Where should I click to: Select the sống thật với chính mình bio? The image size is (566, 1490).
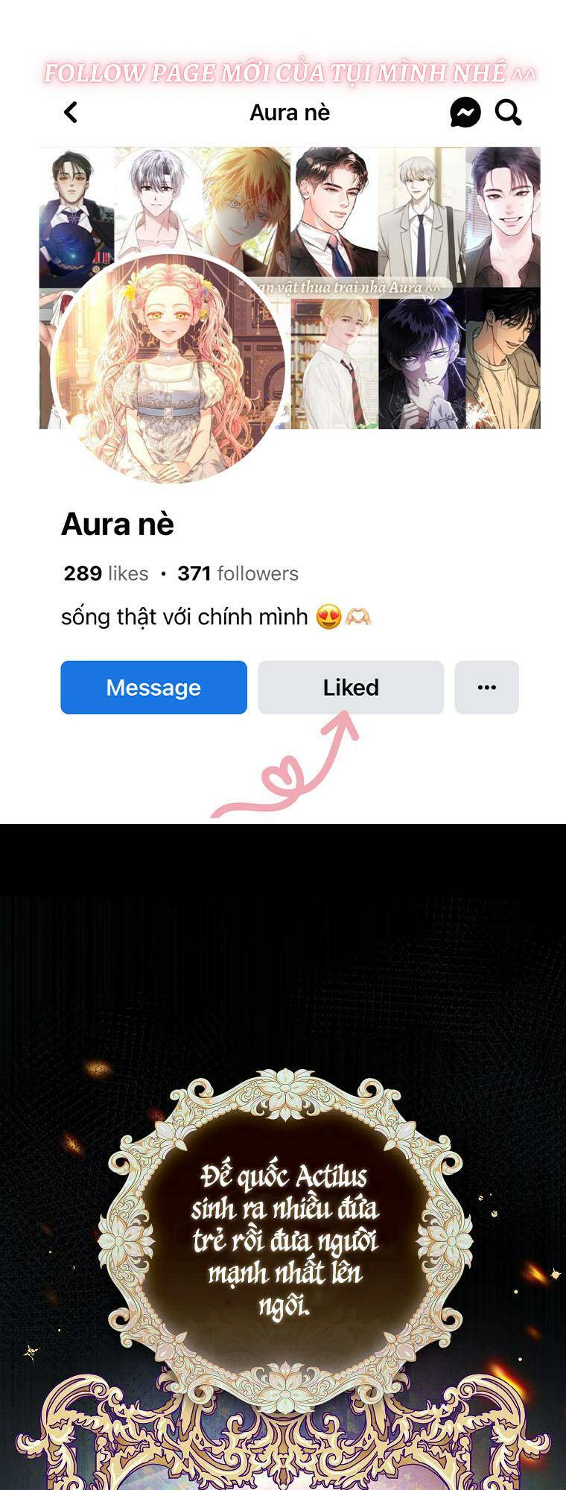click(x=184, y=617)
